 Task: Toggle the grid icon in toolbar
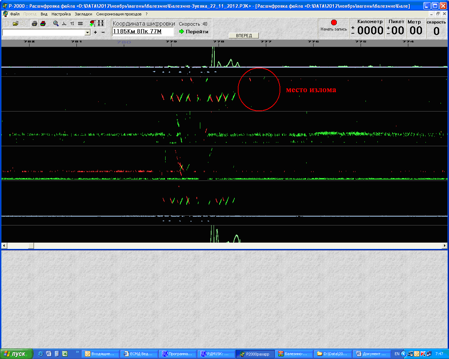[80, 23]
